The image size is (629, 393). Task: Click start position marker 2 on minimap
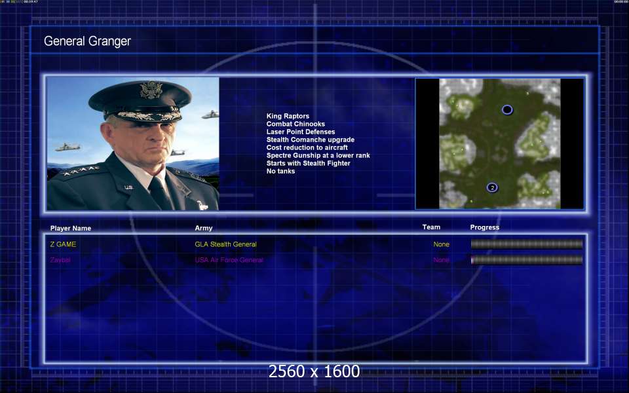click(492, 187)
